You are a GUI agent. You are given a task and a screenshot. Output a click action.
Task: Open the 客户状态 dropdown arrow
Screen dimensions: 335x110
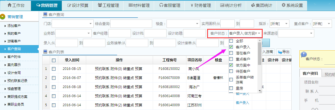click(x=259, y=33)
